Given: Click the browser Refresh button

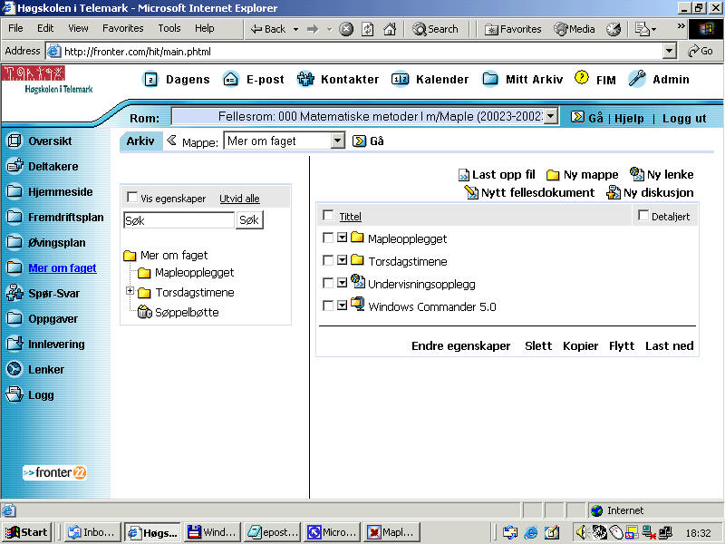Looking at the screenshot, I should [x=368, y=29].
